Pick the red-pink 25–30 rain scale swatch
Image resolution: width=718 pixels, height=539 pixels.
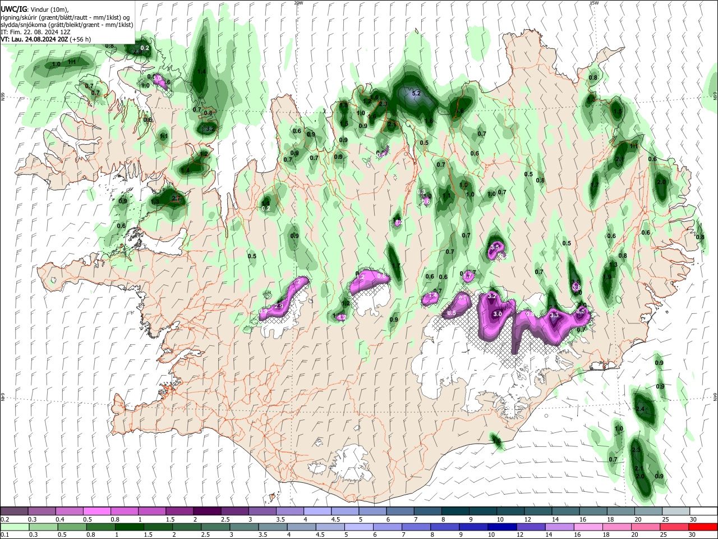coord(675,527)
